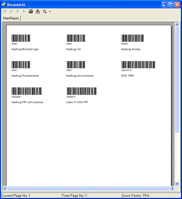Click the PR7 barcode image
Screen dimensions: 182x199
(x=76, y=65)
